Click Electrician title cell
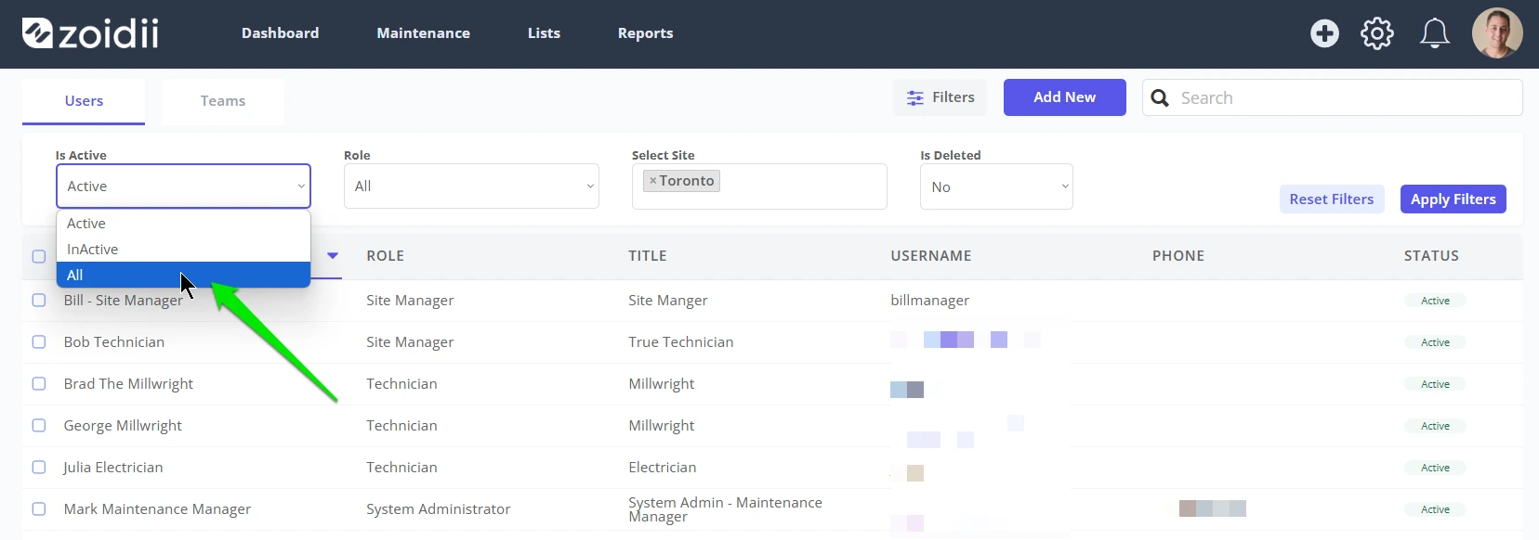The height and width of the screenshot is (540, 1539). tap(662, 467)
